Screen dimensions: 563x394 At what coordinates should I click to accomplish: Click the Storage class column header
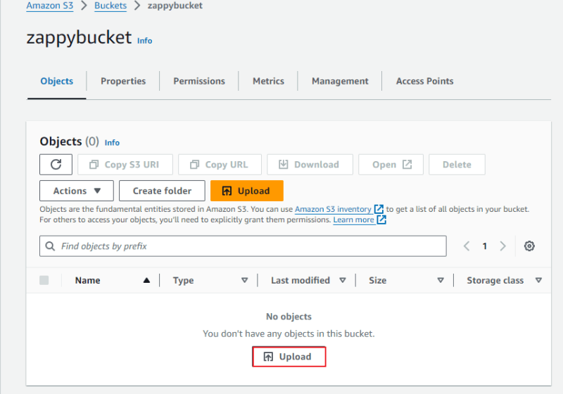pyautogui.click(x=495, y=280)
